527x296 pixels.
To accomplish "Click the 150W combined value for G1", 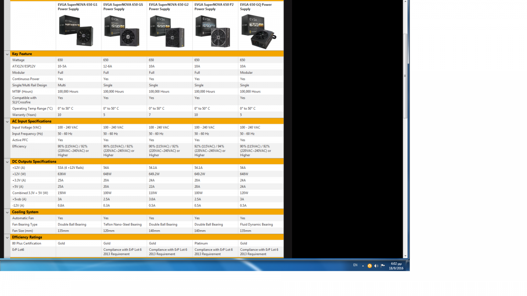I will coord(62,193).
